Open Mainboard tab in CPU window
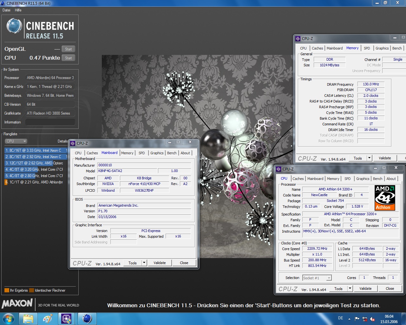Viewport: 406px width, 325px height. [315, 179]
